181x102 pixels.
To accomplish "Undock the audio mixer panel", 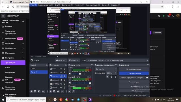I will point(92,65).
